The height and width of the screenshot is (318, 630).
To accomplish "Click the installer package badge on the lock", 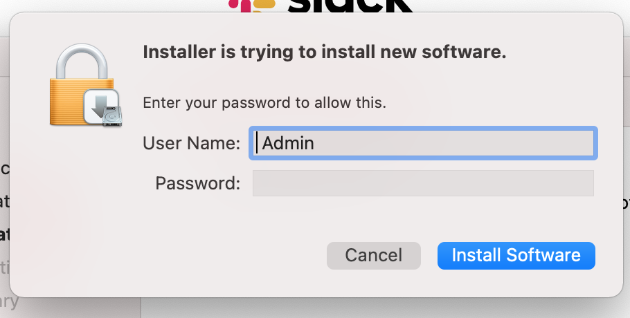I will (x=102, y=107).
